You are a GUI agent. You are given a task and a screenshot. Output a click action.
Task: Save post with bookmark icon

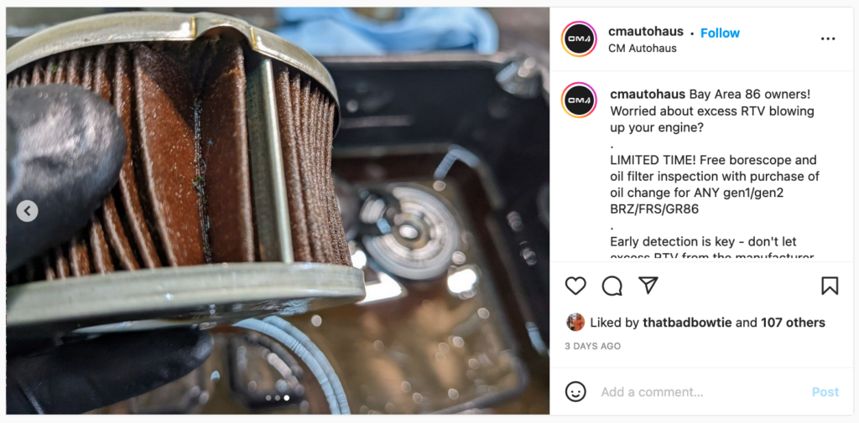(x=830, y=286)
